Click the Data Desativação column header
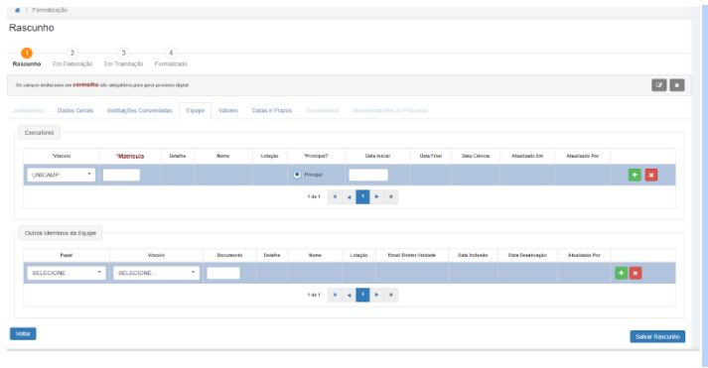The image size is (708, 368). [x=527, y=255]
